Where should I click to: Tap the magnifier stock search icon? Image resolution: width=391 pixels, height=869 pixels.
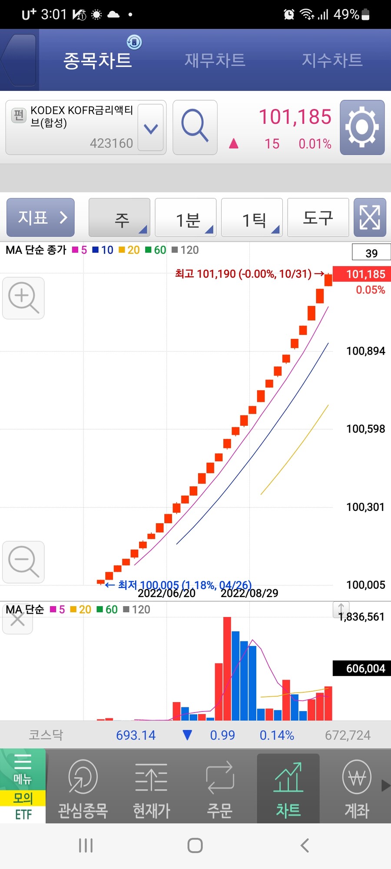tap(195, 127)
